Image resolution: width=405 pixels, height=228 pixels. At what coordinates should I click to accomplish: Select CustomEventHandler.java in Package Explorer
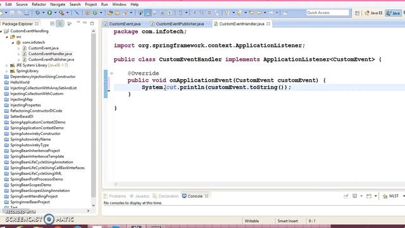(50, 54)
